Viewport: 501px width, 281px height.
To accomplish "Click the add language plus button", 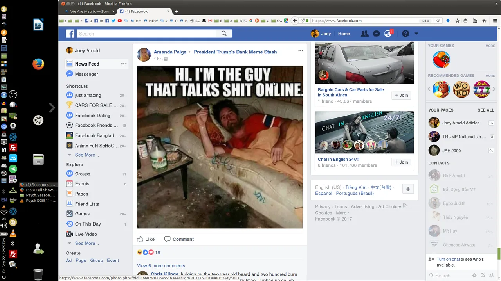I will tap(408, 189).
